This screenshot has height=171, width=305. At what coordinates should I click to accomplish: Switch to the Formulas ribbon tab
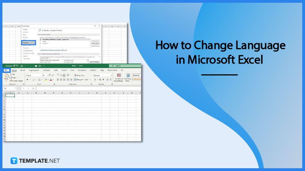pos(46,70)
